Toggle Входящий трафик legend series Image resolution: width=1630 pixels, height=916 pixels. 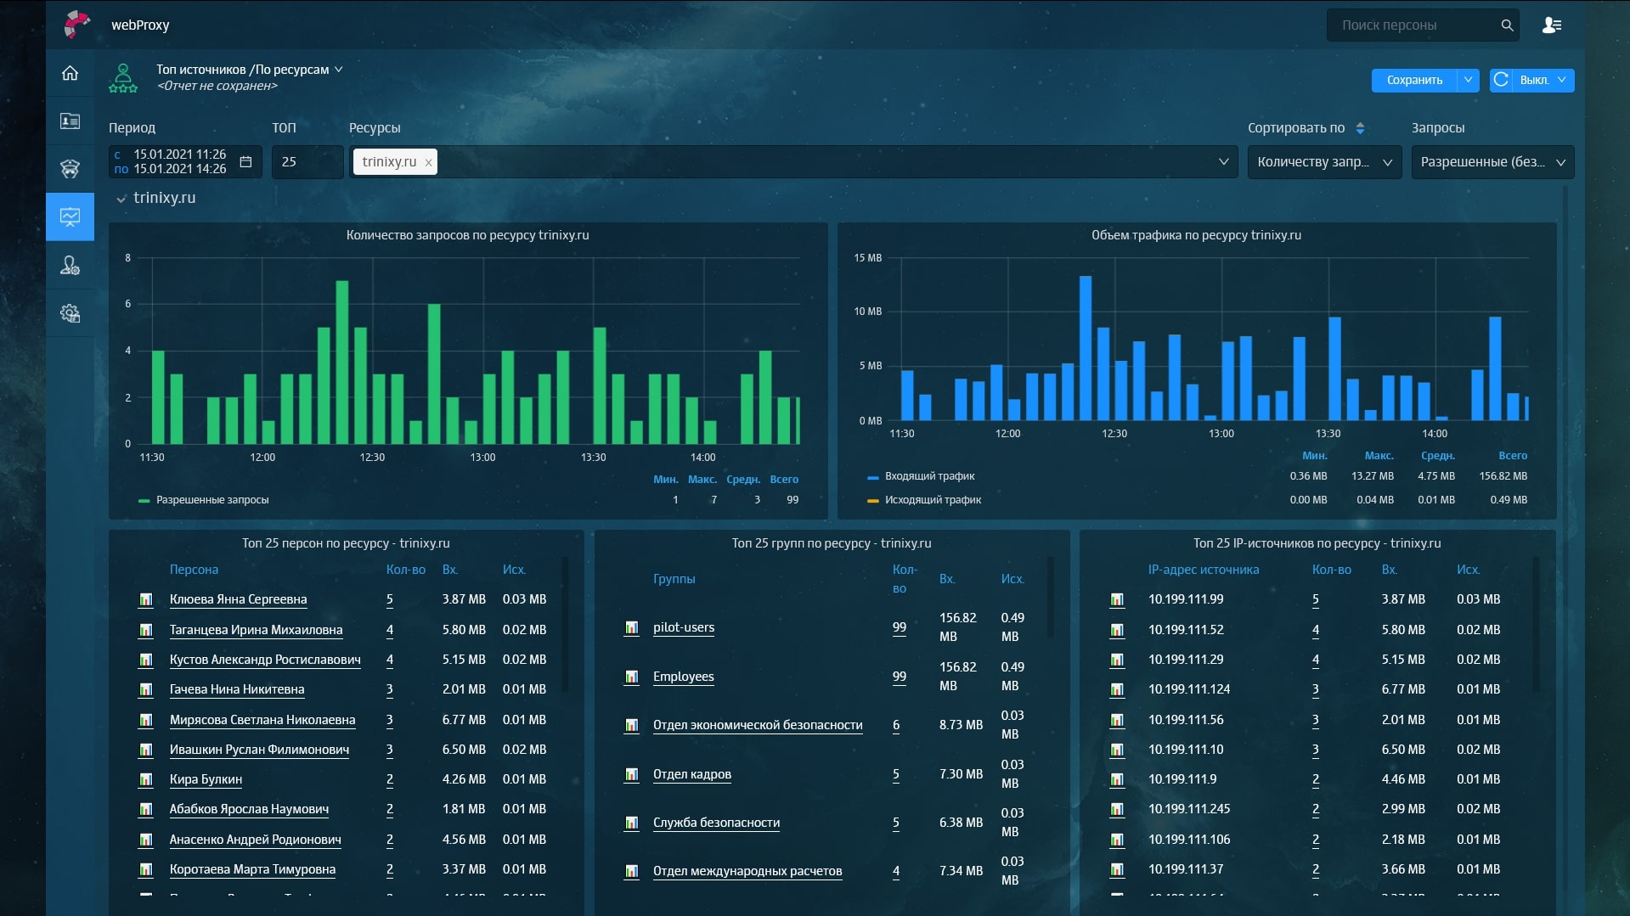click(x=929, y=476)
